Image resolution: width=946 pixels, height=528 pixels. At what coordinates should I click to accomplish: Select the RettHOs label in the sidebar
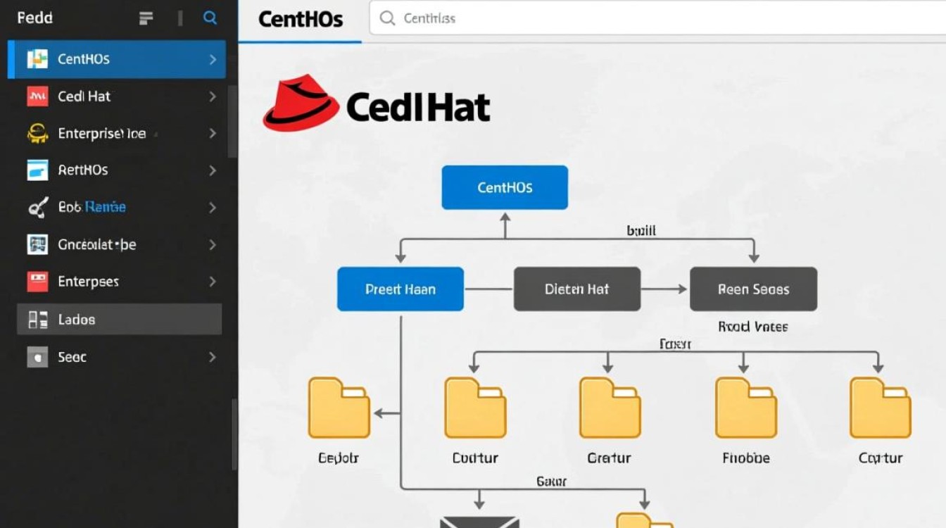tap(83, 170)
